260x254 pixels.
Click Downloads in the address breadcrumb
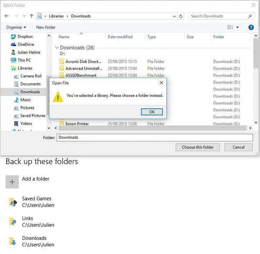coord(81,16)
